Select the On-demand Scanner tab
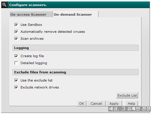 pyautogui.click(x=75, y=14)
